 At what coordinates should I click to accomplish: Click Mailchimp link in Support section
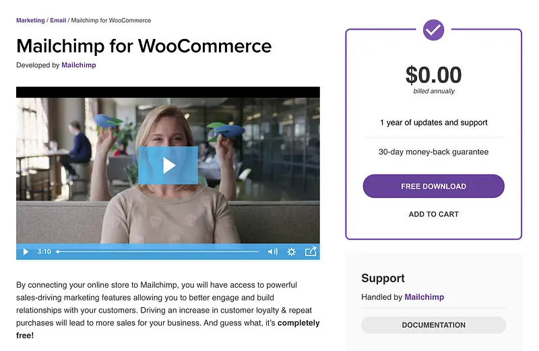coord(424,296)
